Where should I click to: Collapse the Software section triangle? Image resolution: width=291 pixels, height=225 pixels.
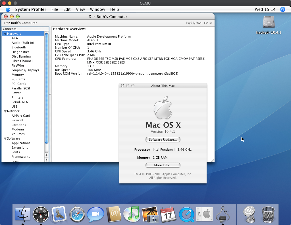[x=5, y=139]
